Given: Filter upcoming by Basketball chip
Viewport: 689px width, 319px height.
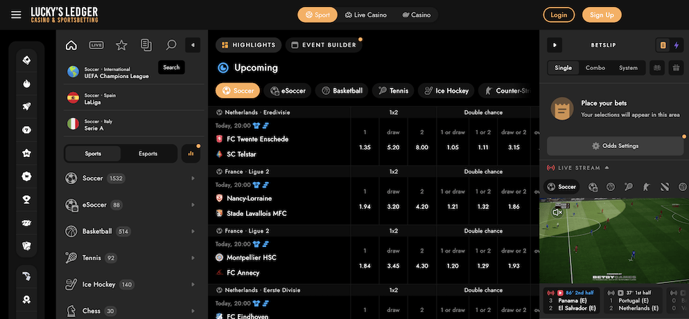Looking at the screenshot, I should point(342,91).
